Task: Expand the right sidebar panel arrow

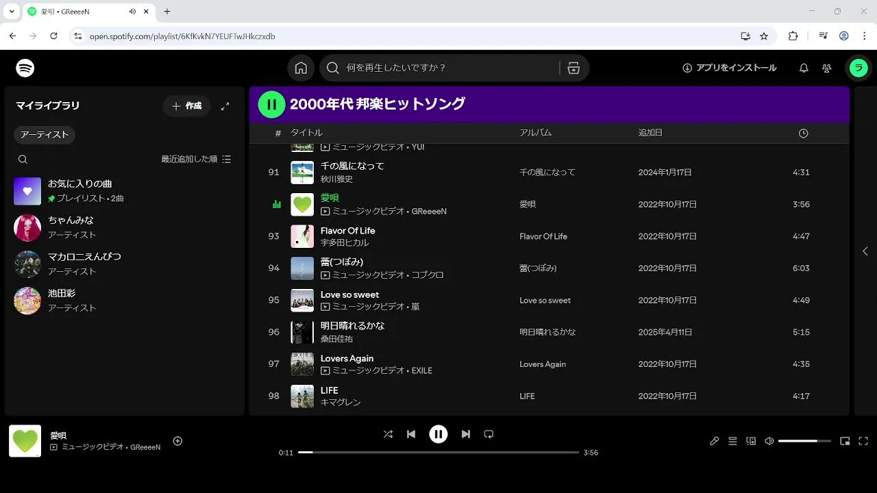Action: (865, 251)
